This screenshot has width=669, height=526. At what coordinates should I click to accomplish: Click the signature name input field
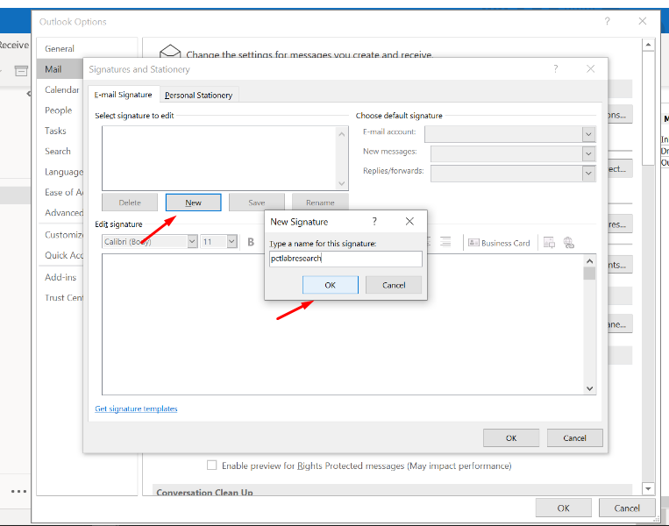(345, 259)
